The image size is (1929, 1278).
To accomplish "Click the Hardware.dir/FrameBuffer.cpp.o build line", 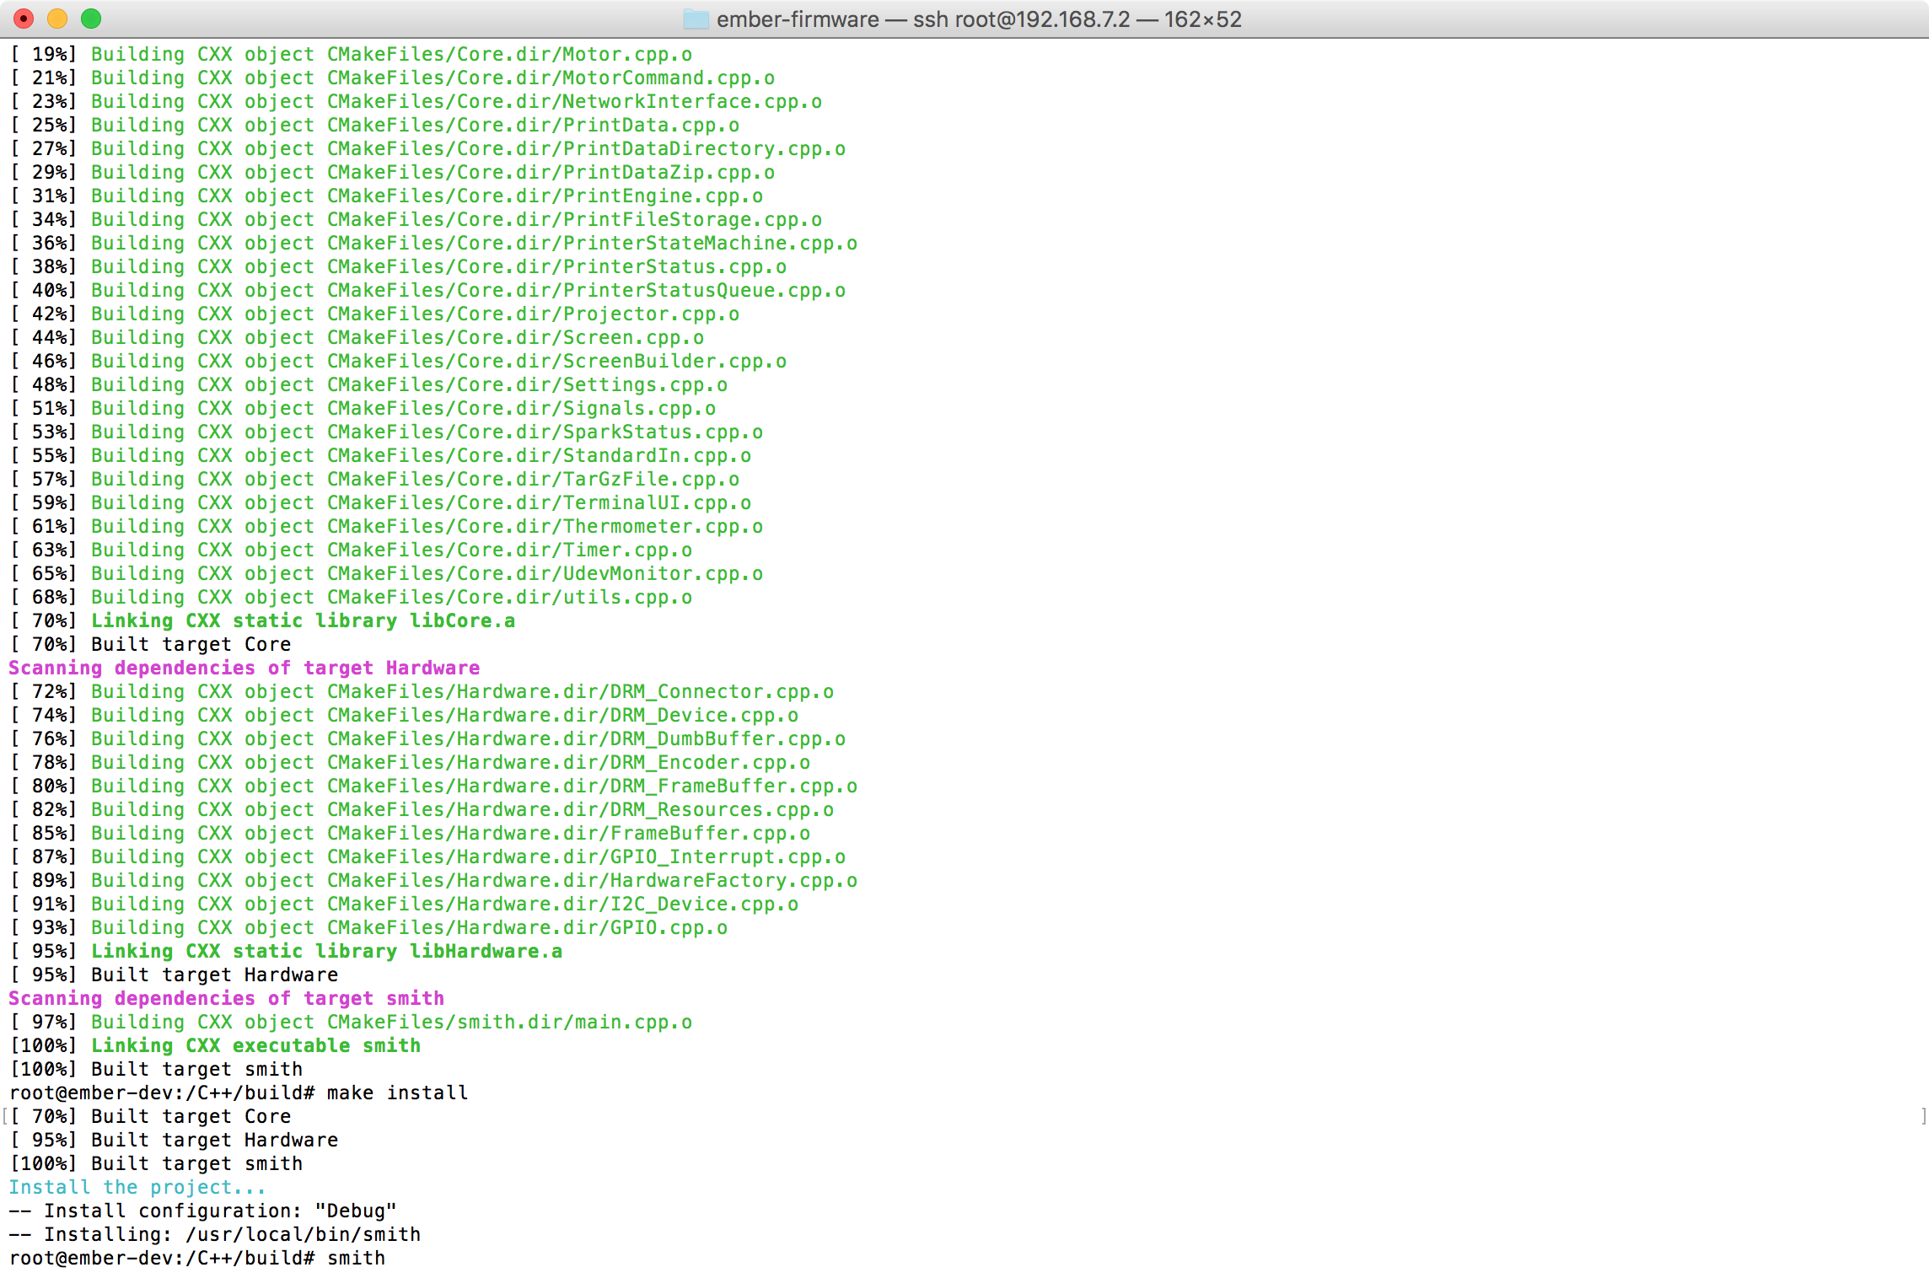I will pyautogui.click(x=410, y=833).
